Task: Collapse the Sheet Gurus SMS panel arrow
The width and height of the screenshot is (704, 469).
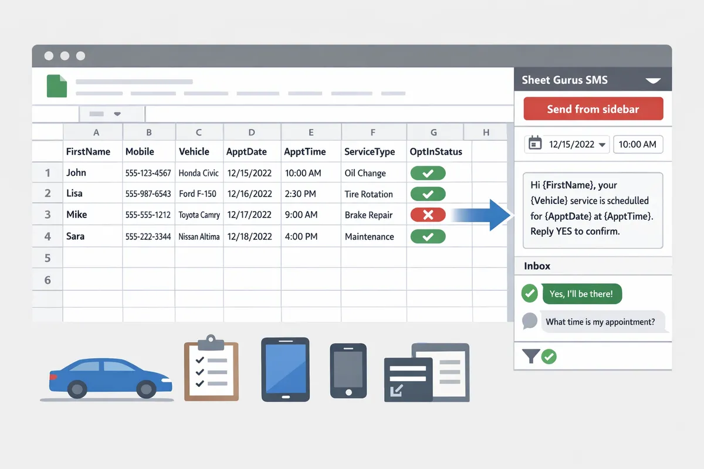Action: (x=652, y=81)
